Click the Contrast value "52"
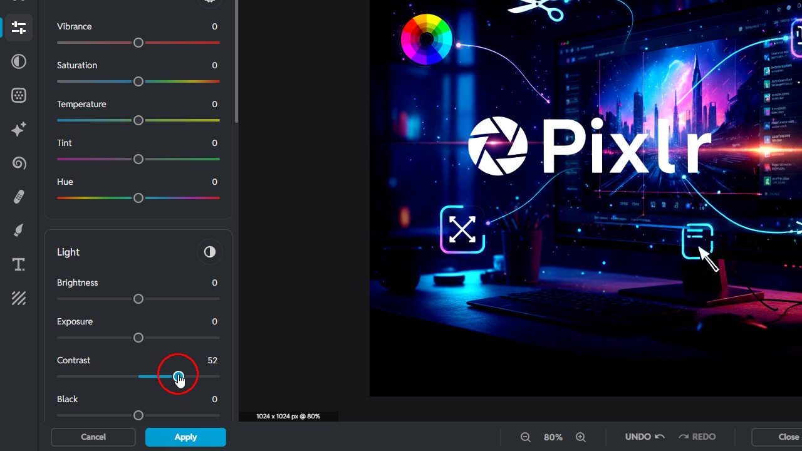Viewport: 802px width, 451px height. tap(212, 360)
